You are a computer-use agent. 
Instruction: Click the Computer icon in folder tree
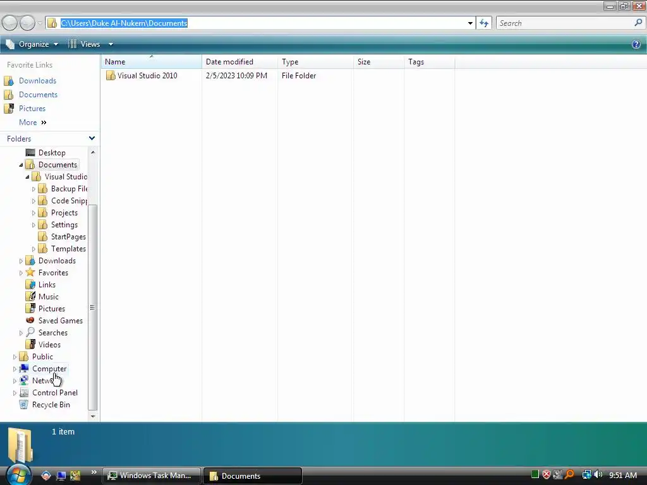(x=24, y=368)
